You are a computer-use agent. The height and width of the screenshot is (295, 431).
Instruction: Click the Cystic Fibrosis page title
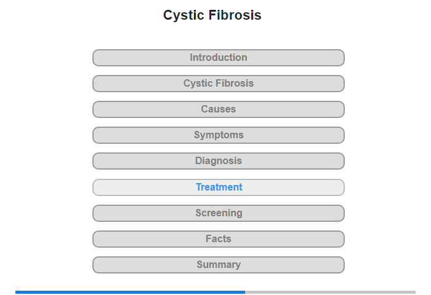212,15
